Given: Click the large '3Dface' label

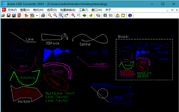Looking at the screenshot, I should [53, 43].
